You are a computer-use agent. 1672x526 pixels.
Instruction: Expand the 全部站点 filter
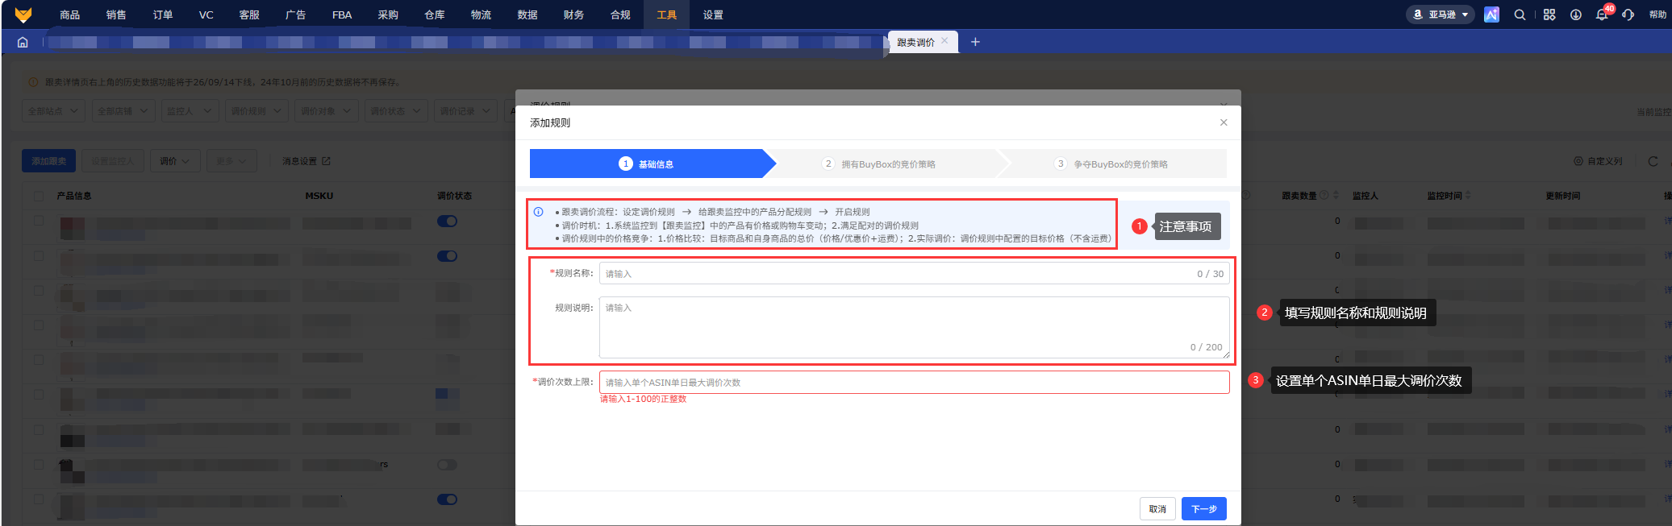coord(53,111)
